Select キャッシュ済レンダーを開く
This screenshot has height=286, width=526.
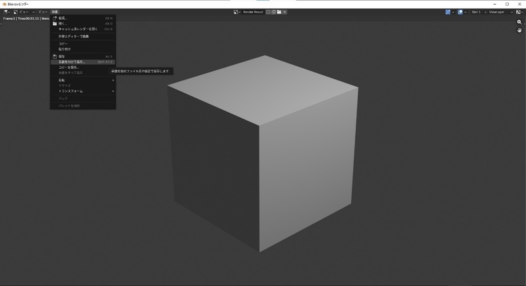coord(83,29)
